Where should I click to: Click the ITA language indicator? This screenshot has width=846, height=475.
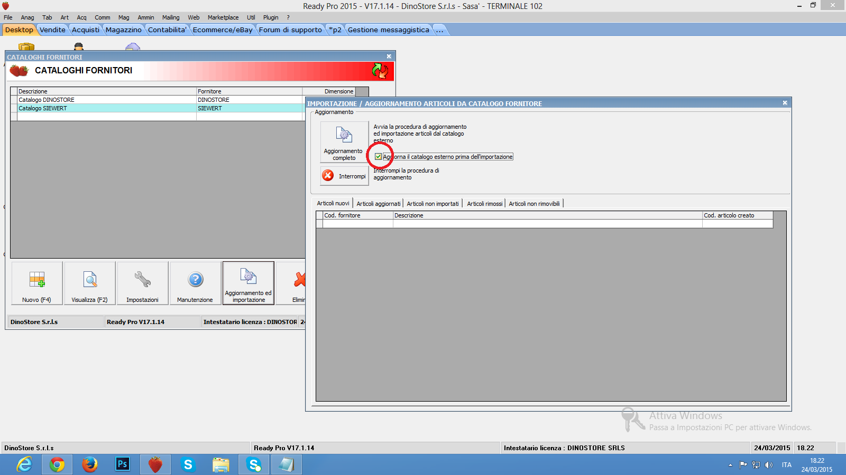click(787, 465)
